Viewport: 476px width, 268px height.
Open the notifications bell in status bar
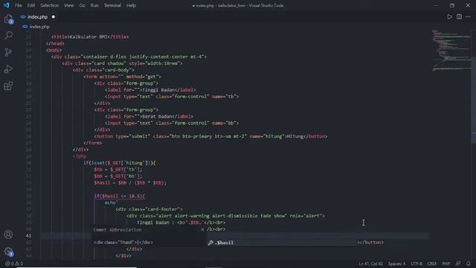469,264
